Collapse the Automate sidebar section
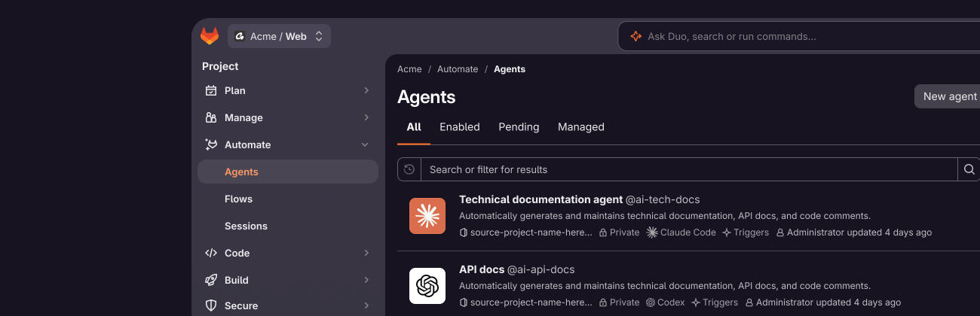This screenshot has width=980, height=316. pyautogui.click(x=287, y=144)
